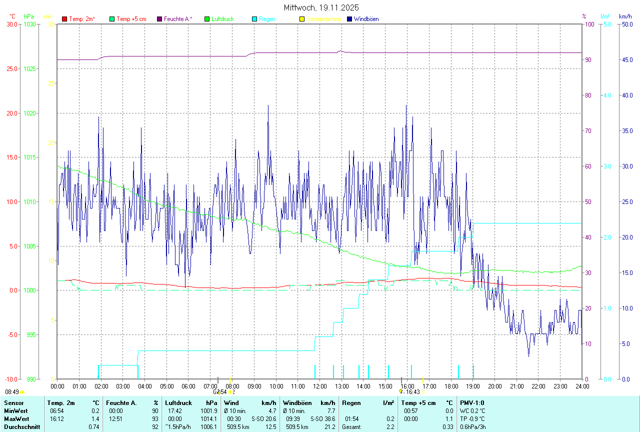Click the Windböen legend label
The image size is (640, 432).
pos(366,19)
